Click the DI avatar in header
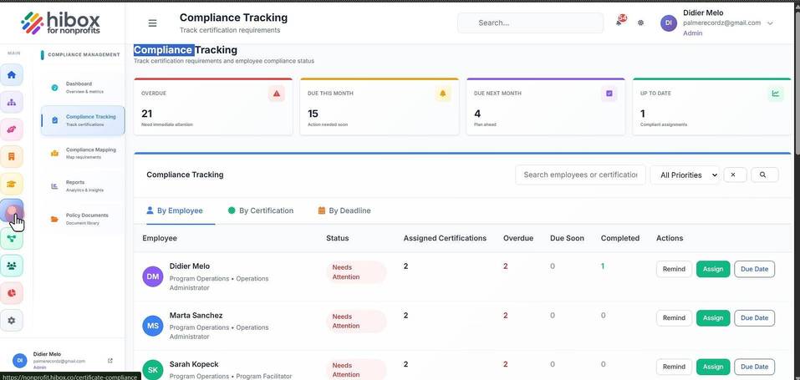This screenshot has width=800, height=380. pyautogui.click(x=669, y=23)
